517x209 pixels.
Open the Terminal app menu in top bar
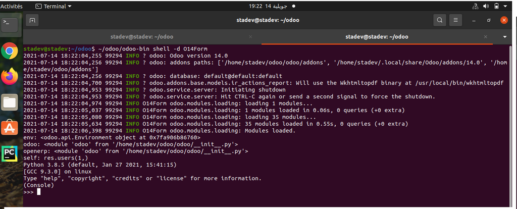(x=54, y=6)
